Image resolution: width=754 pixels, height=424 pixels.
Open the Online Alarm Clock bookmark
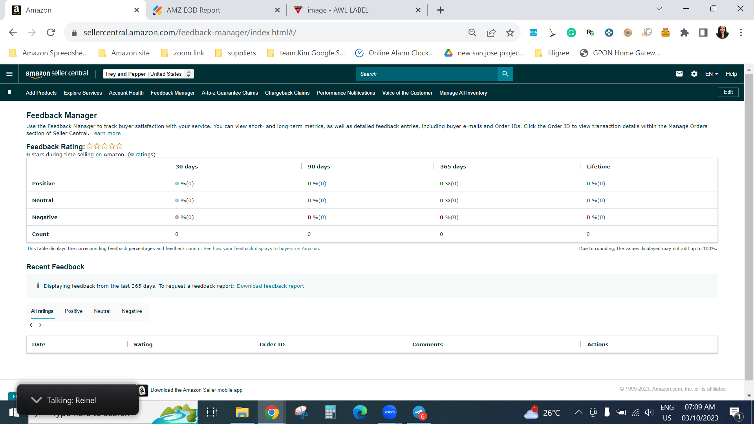(394, 53)
